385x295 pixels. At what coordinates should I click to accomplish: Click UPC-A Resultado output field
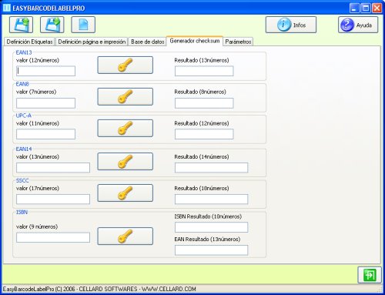[x=204, y=134]
